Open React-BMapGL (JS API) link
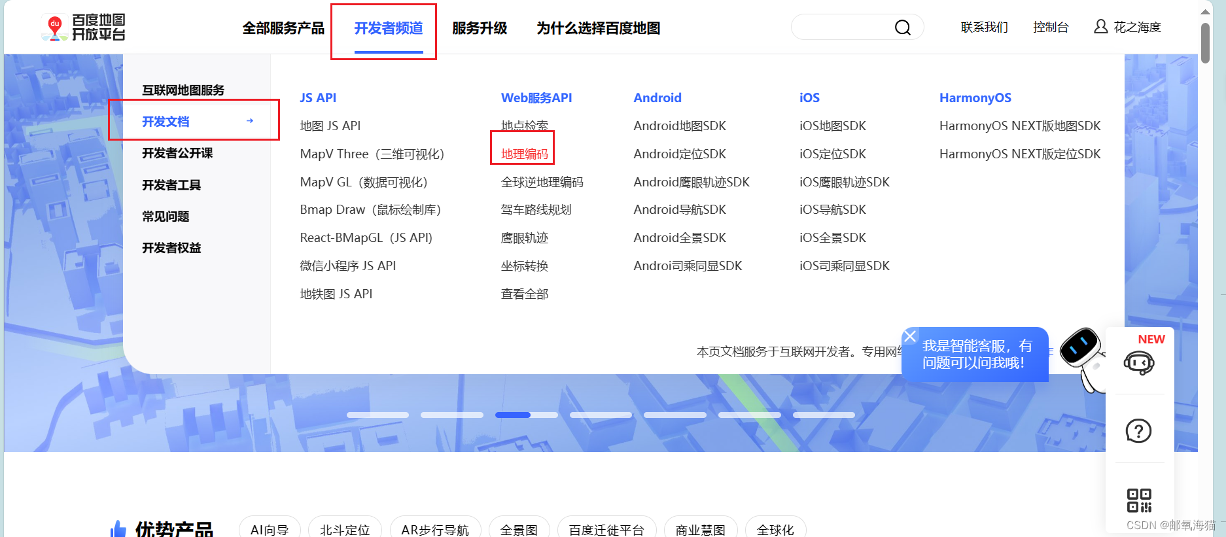 coord(366,237)
